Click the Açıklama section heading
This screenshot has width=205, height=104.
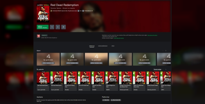pyautogui.click(x=40, y=97)
